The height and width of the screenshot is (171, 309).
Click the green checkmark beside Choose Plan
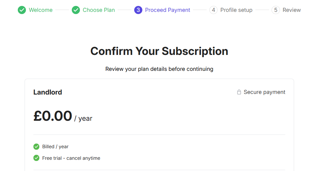[76, 10]
